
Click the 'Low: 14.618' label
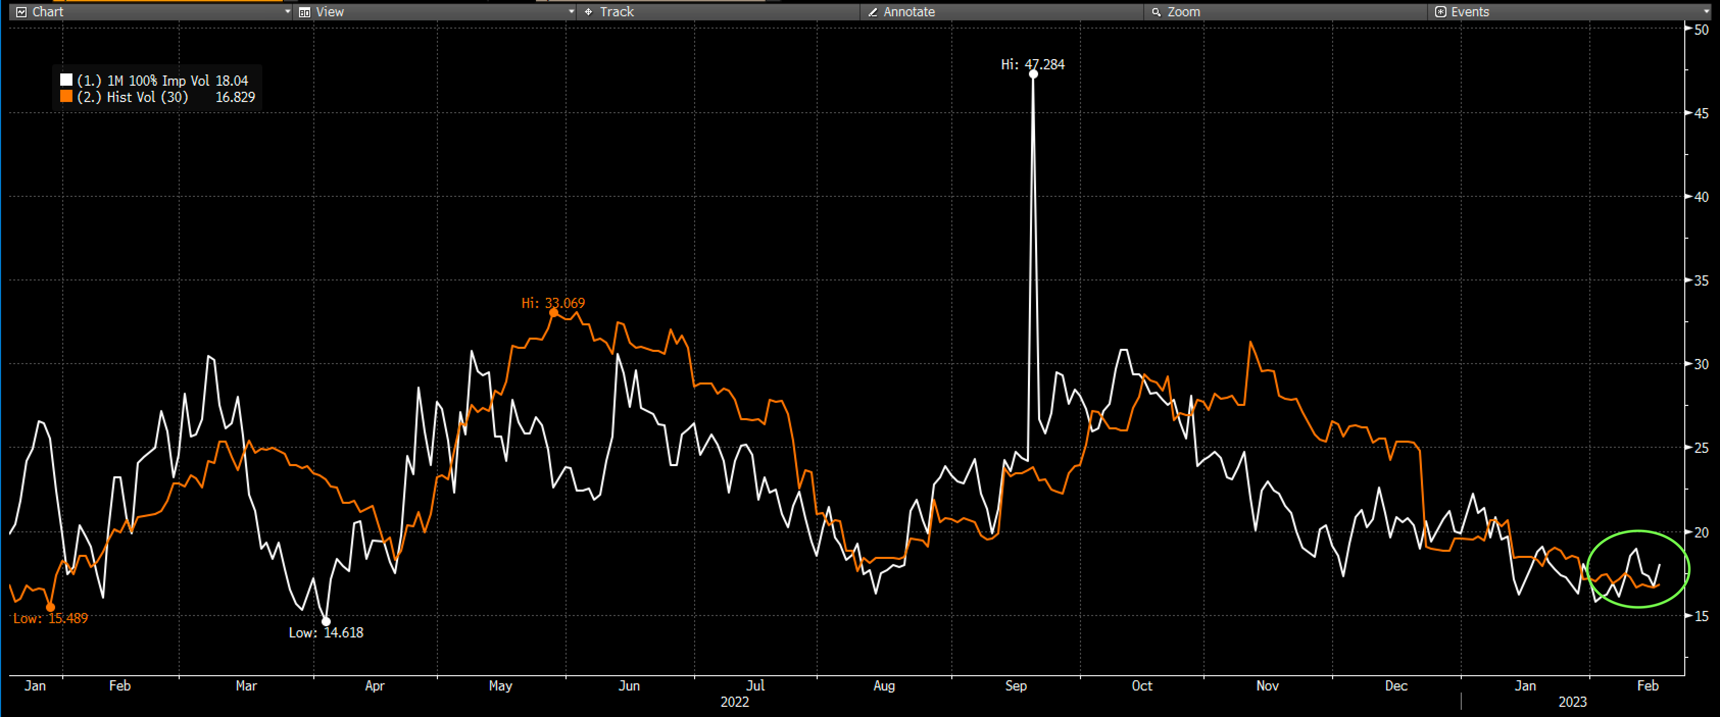pos(326,632)
